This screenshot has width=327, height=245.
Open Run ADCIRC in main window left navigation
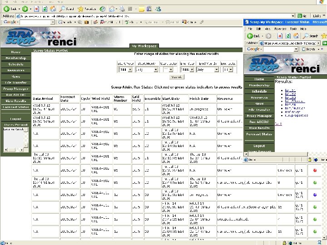click(16, 95)
